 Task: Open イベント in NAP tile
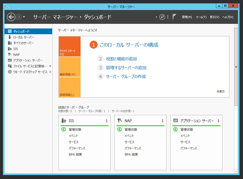129,136
